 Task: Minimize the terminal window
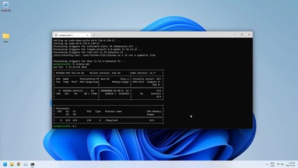(x=235, y=35)
